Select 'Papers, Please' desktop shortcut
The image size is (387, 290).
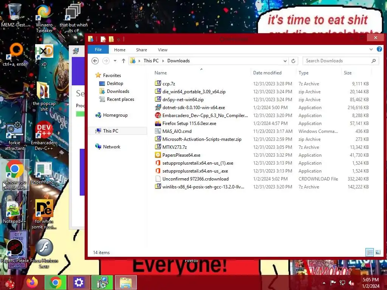point(15,251)
